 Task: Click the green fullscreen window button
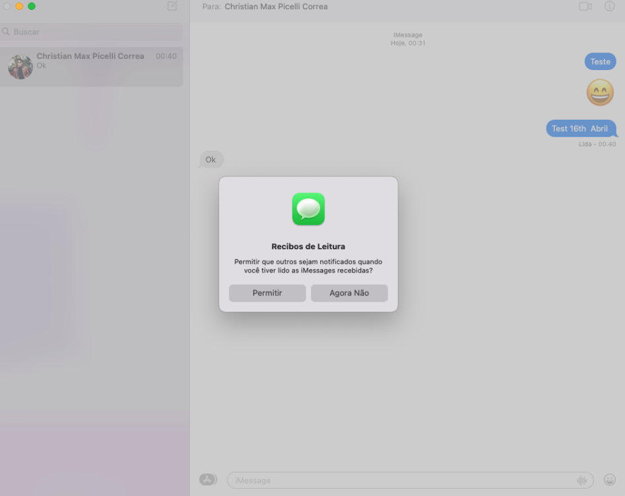(x=32, y=6)
